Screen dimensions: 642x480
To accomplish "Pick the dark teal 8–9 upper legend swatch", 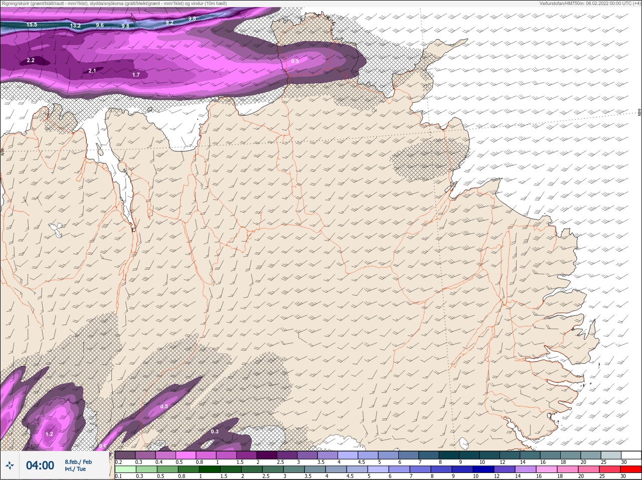I will point(449,455).
